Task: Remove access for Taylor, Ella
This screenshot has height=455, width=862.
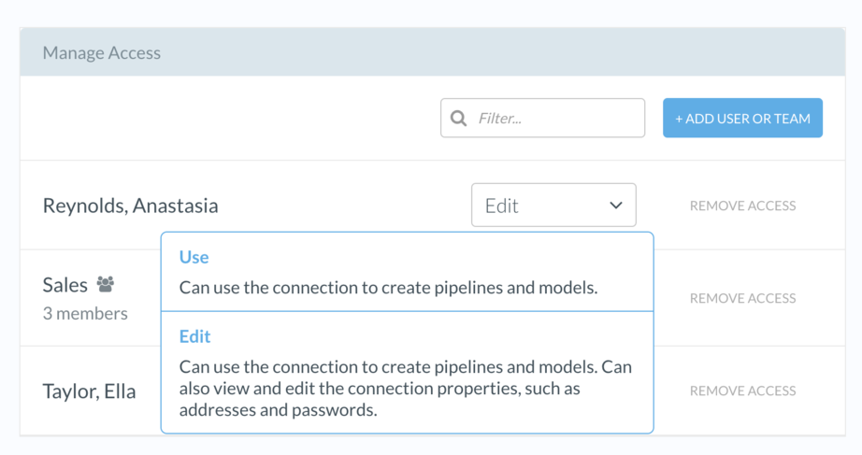Action: (742, 391)
